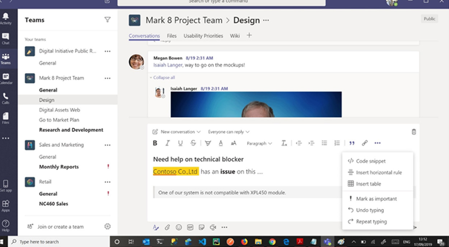The width and height of the screenshot is (449, 247).
Task: Open the Paragraph style dropdown
Action: 259,143
